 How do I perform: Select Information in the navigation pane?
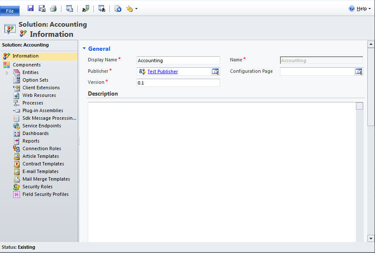tap(25, 56)
